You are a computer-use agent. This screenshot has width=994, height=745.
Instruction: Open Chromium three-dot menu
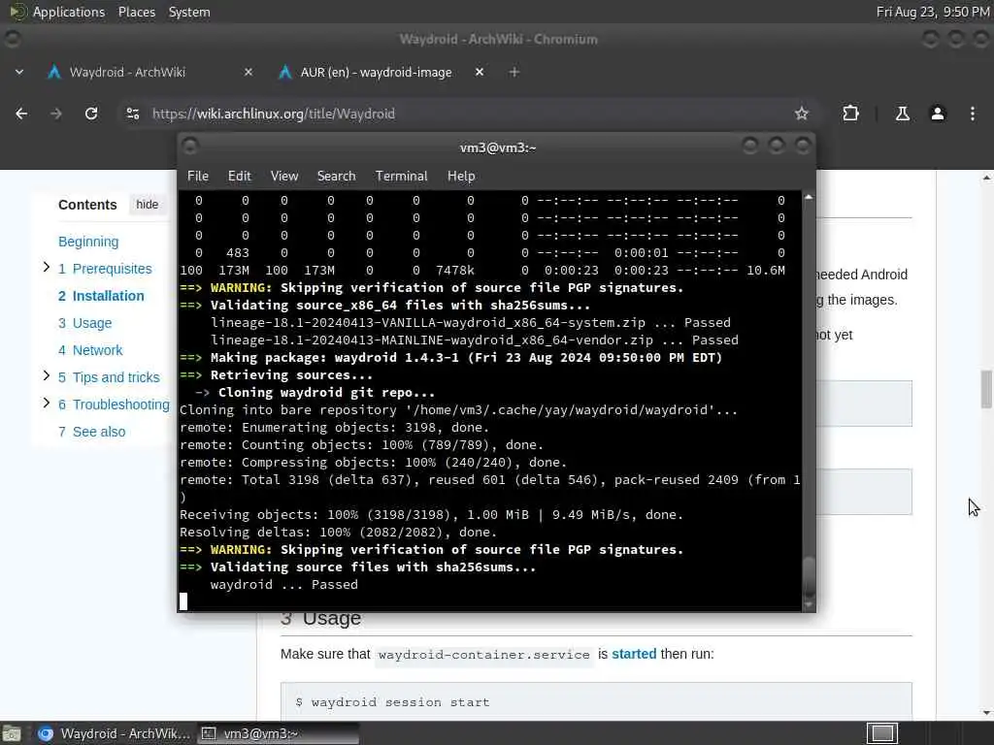[973, 113]
